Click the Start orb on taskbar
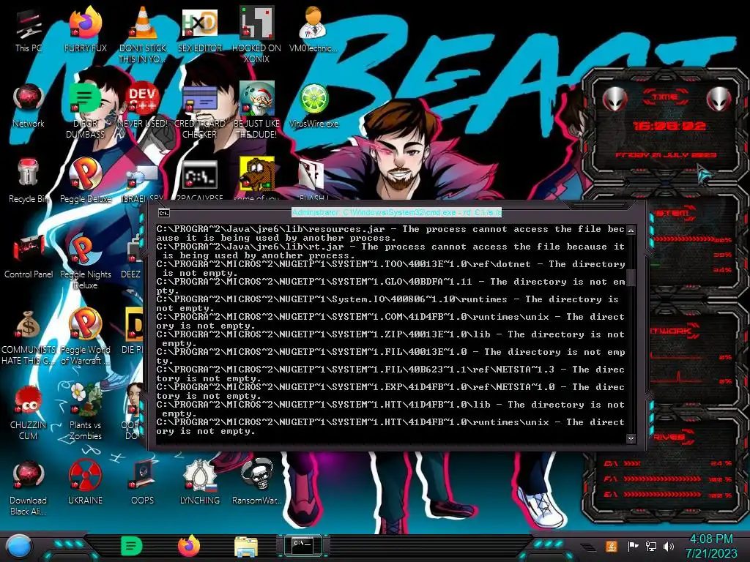Screen dimensions: 750x562 tap(18, 547)
